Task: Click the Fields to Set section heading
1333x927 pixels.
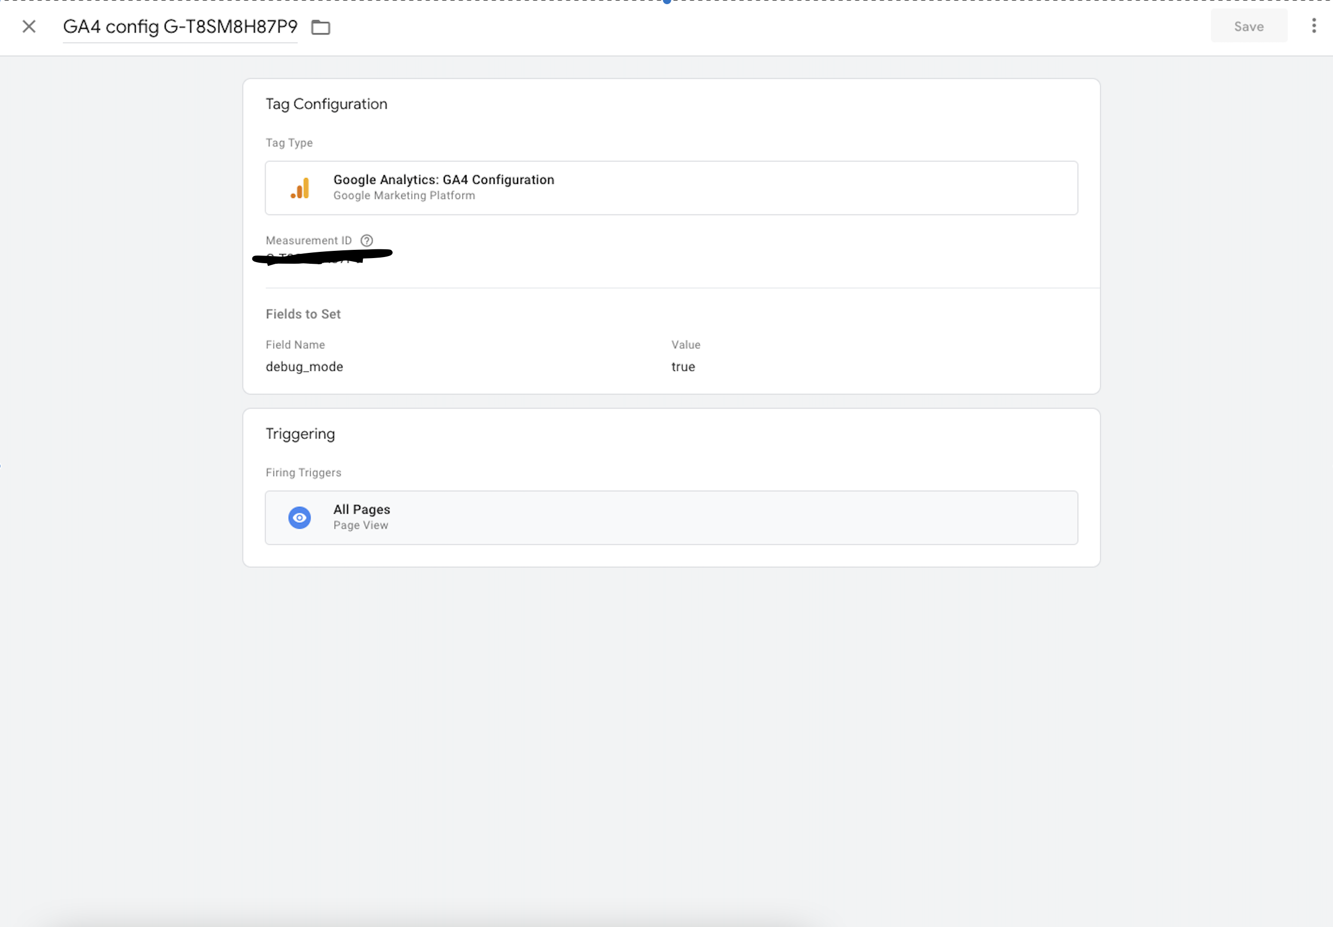Action: point(303,314)
